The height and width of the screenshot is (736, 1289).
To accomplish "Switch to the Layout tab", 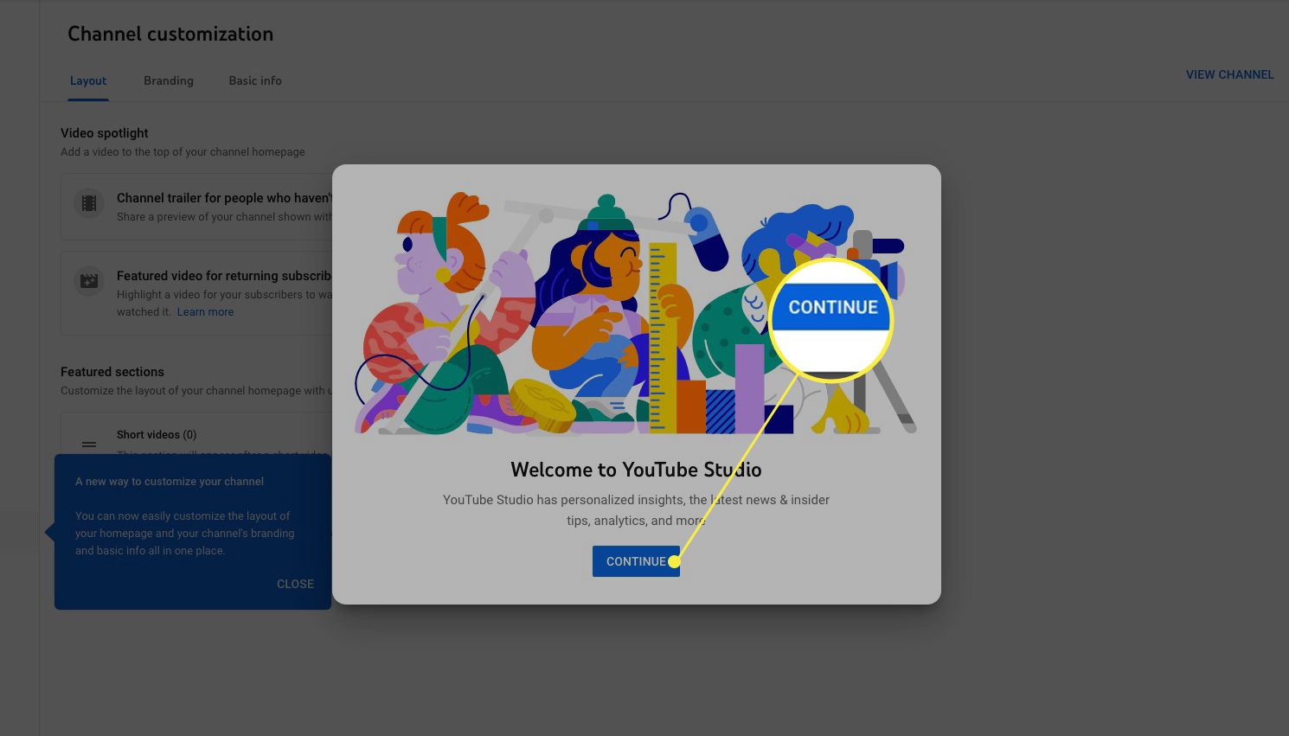I will (x=88, y=80).
